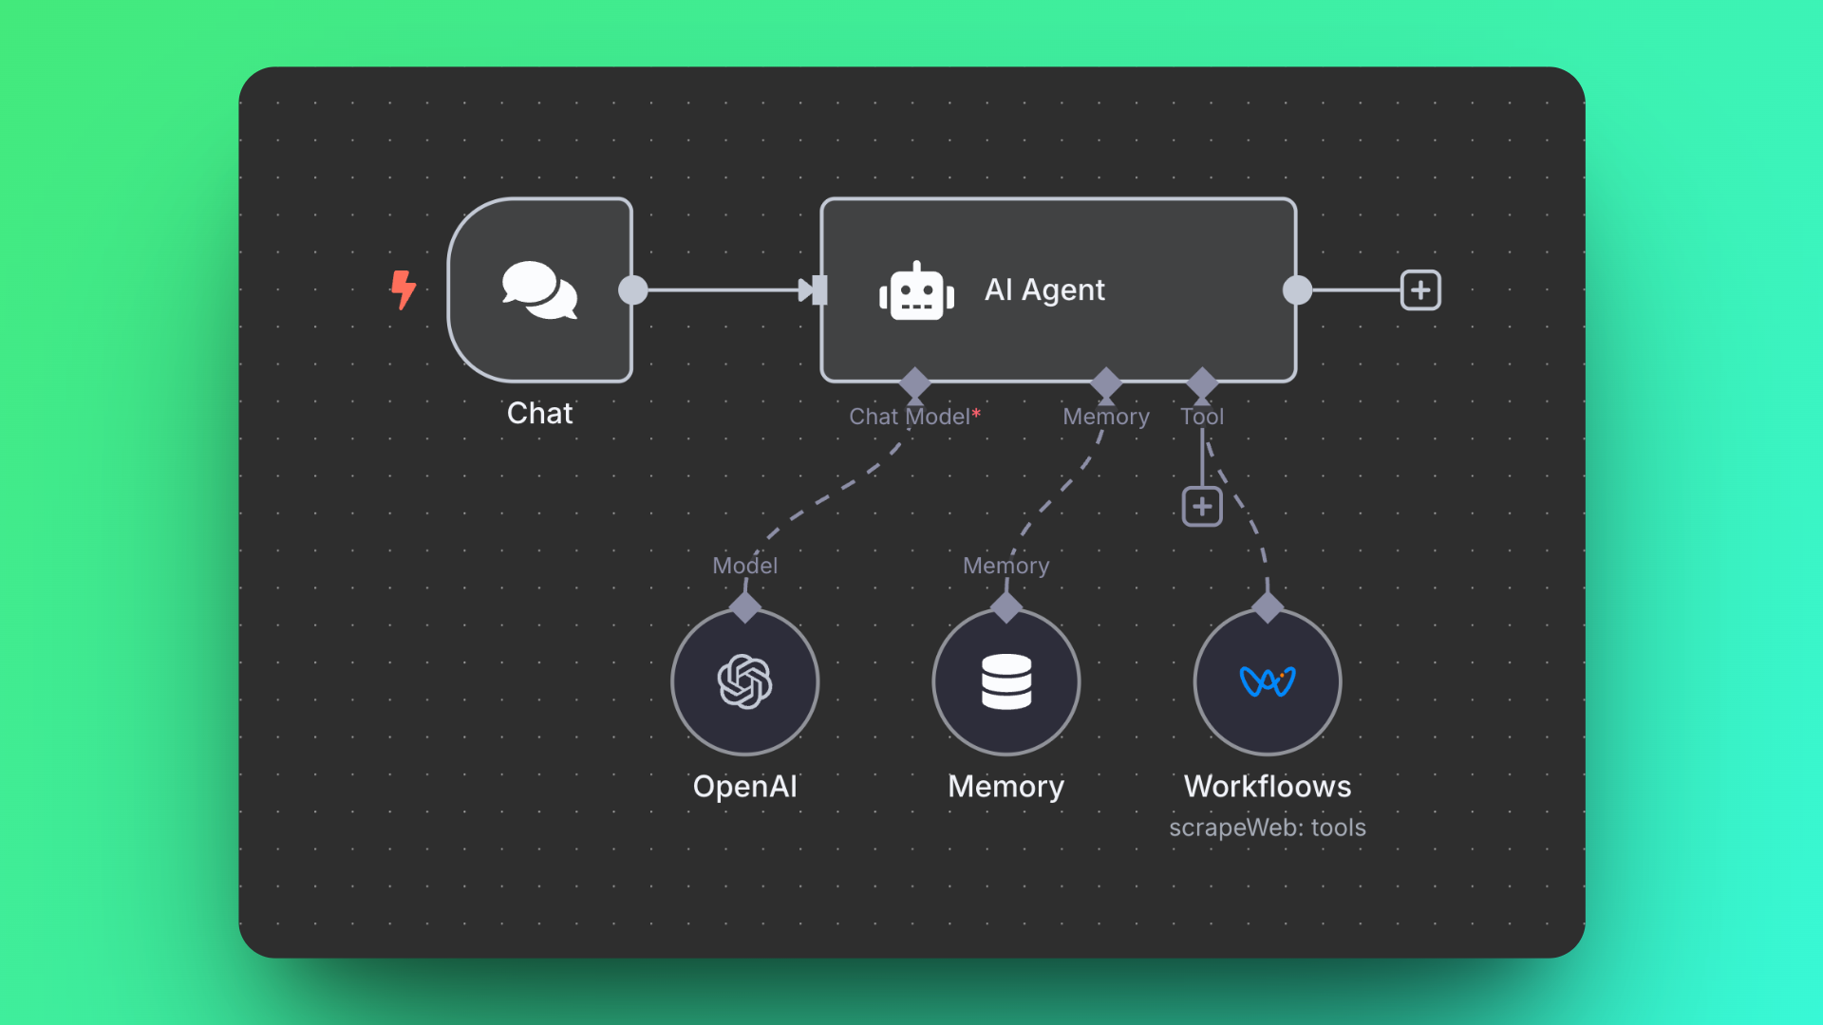Click the Chat node output connector
Screen dimensions: 1823x1025
click(633, 289)
